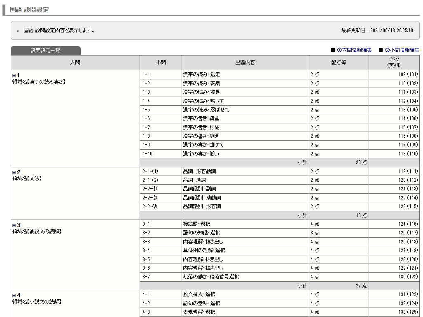Select 表現理解・選択 cell
The image size is (423, 317).
[x=245, y=312]
